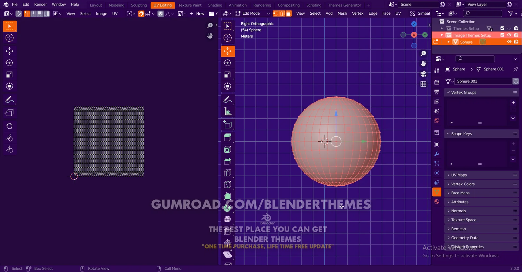Open the Mesh menu in 3D viewport
522x272 pixels.
342,13
